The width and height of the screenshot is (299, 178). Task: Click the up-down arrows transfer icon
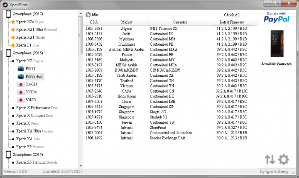pyautogui.click(x=270, y=159)
